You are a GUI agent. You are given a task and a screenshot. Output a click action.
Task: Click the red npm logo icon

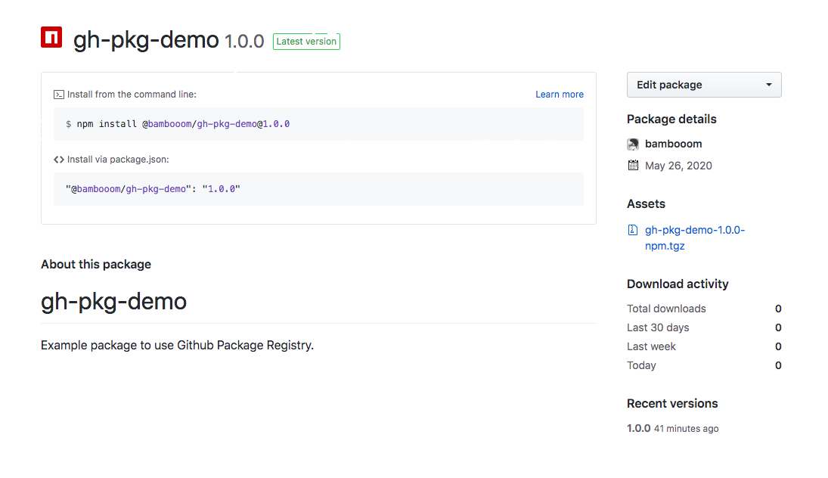(51, 38)
